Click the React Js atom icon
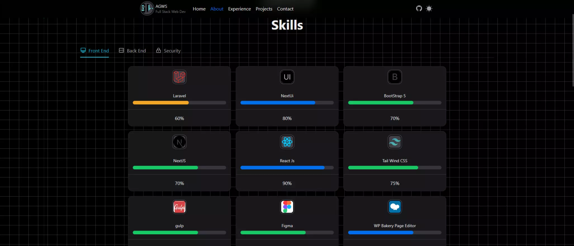 [287, 142]
